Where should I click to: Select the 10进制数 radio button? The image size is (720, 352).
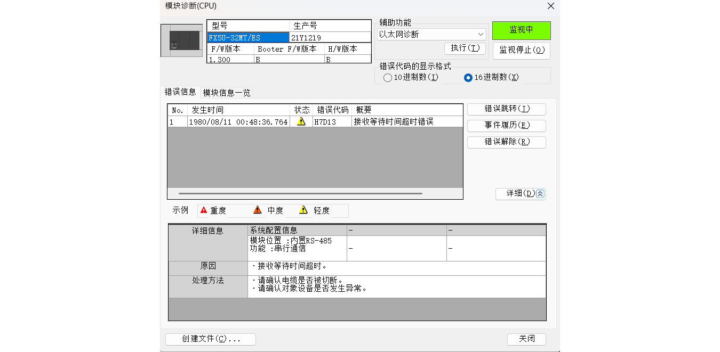388,78
